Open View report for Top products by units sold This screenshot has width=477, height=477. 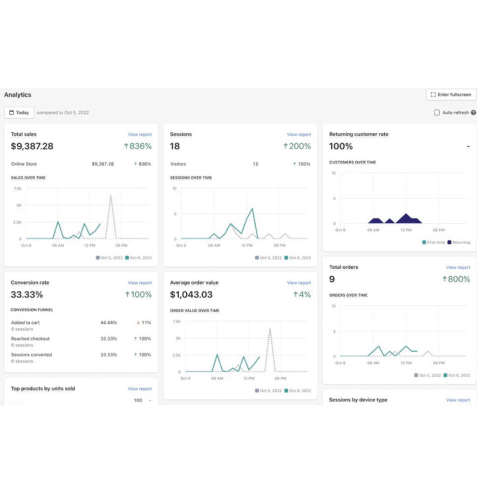[x=140, y=388]
